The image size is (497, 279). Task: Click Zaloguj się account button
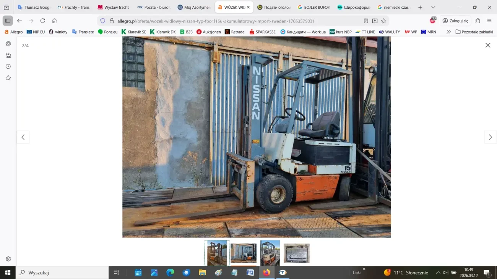(455, 21)
